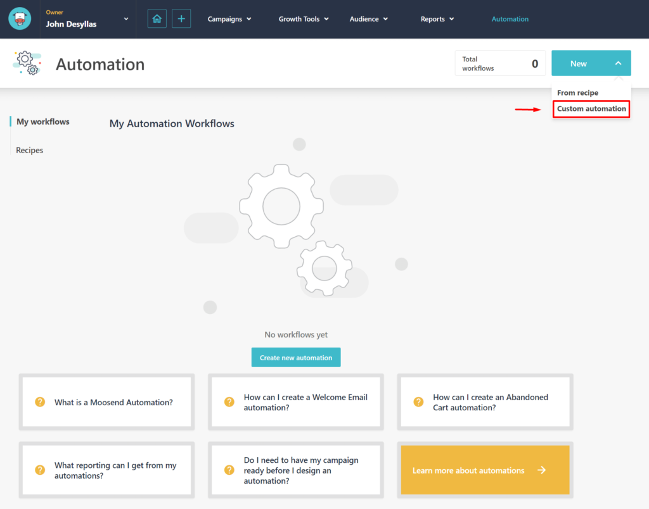The width and height of the screenshot is (649, 509).
Task: Collapse the New button chevron
Action: click(617, 63)
